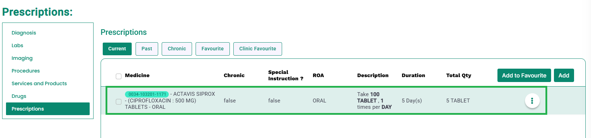Select the Current prescriptions tab
Viewport: 591px width, 138px height.
117,49
